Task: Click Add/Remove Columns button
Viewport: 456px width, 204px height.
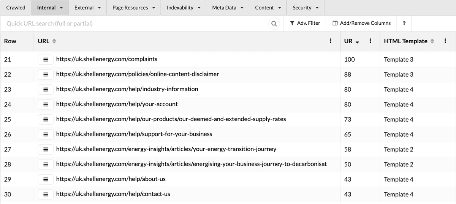Action: click(x=361, y=23)
